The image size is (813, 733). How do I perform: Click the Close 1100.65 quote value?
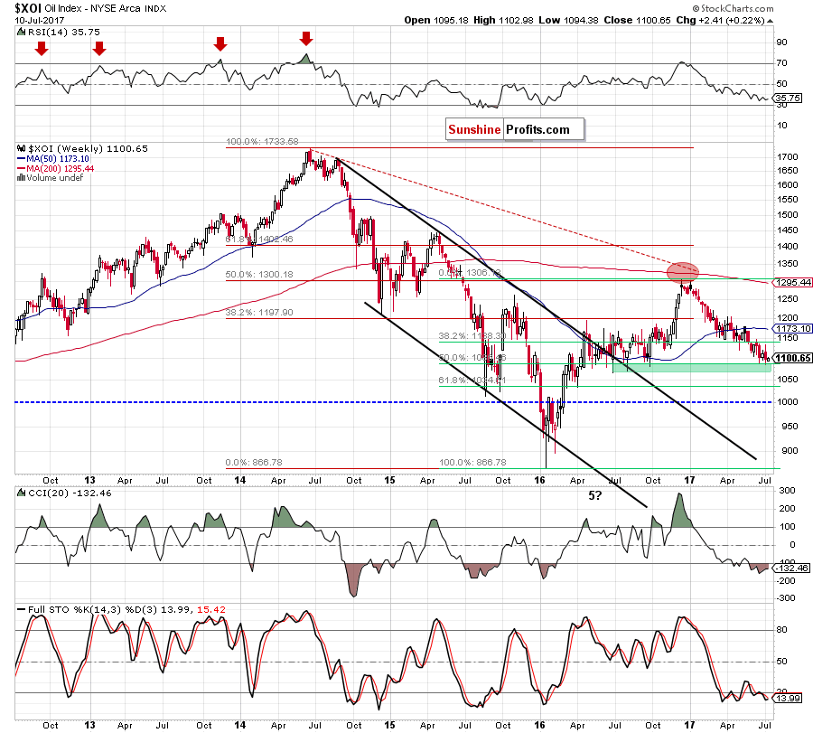637,20
